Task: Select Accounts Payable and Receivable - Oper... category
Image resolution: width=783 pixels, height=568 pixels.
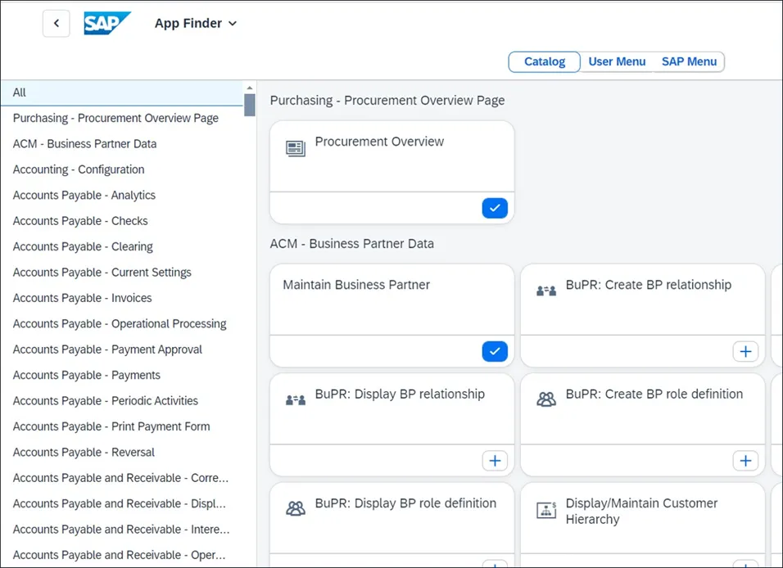Action: [122, 556]
